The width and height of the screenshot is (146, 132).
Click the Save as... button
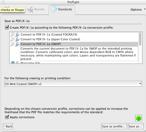click(x=136, y=126)
